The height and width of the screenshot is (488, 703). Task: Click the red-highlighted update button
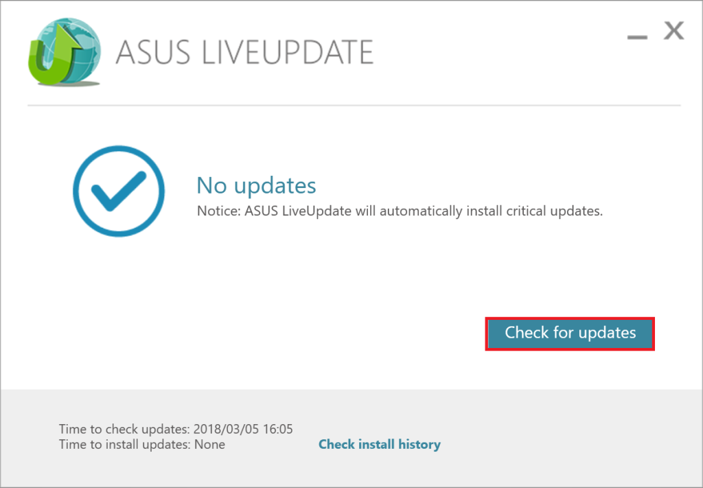click(x=569, y=334)
